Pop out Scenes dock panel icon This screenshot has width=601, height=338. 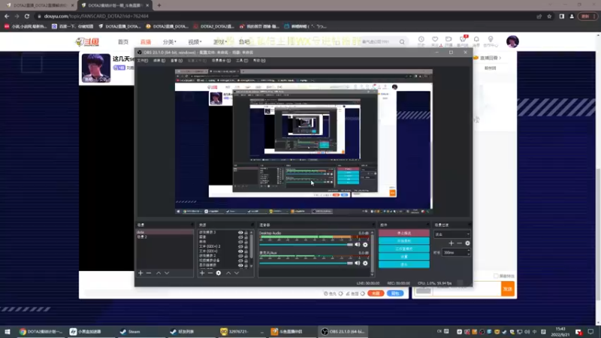[192, 225]
